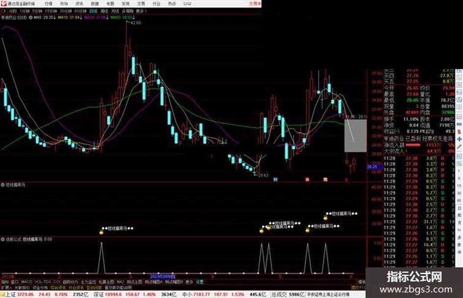This screenshot has width=463, height=298.
Task: Click the 42.80 high price label on chart
Action: point(136,23)
